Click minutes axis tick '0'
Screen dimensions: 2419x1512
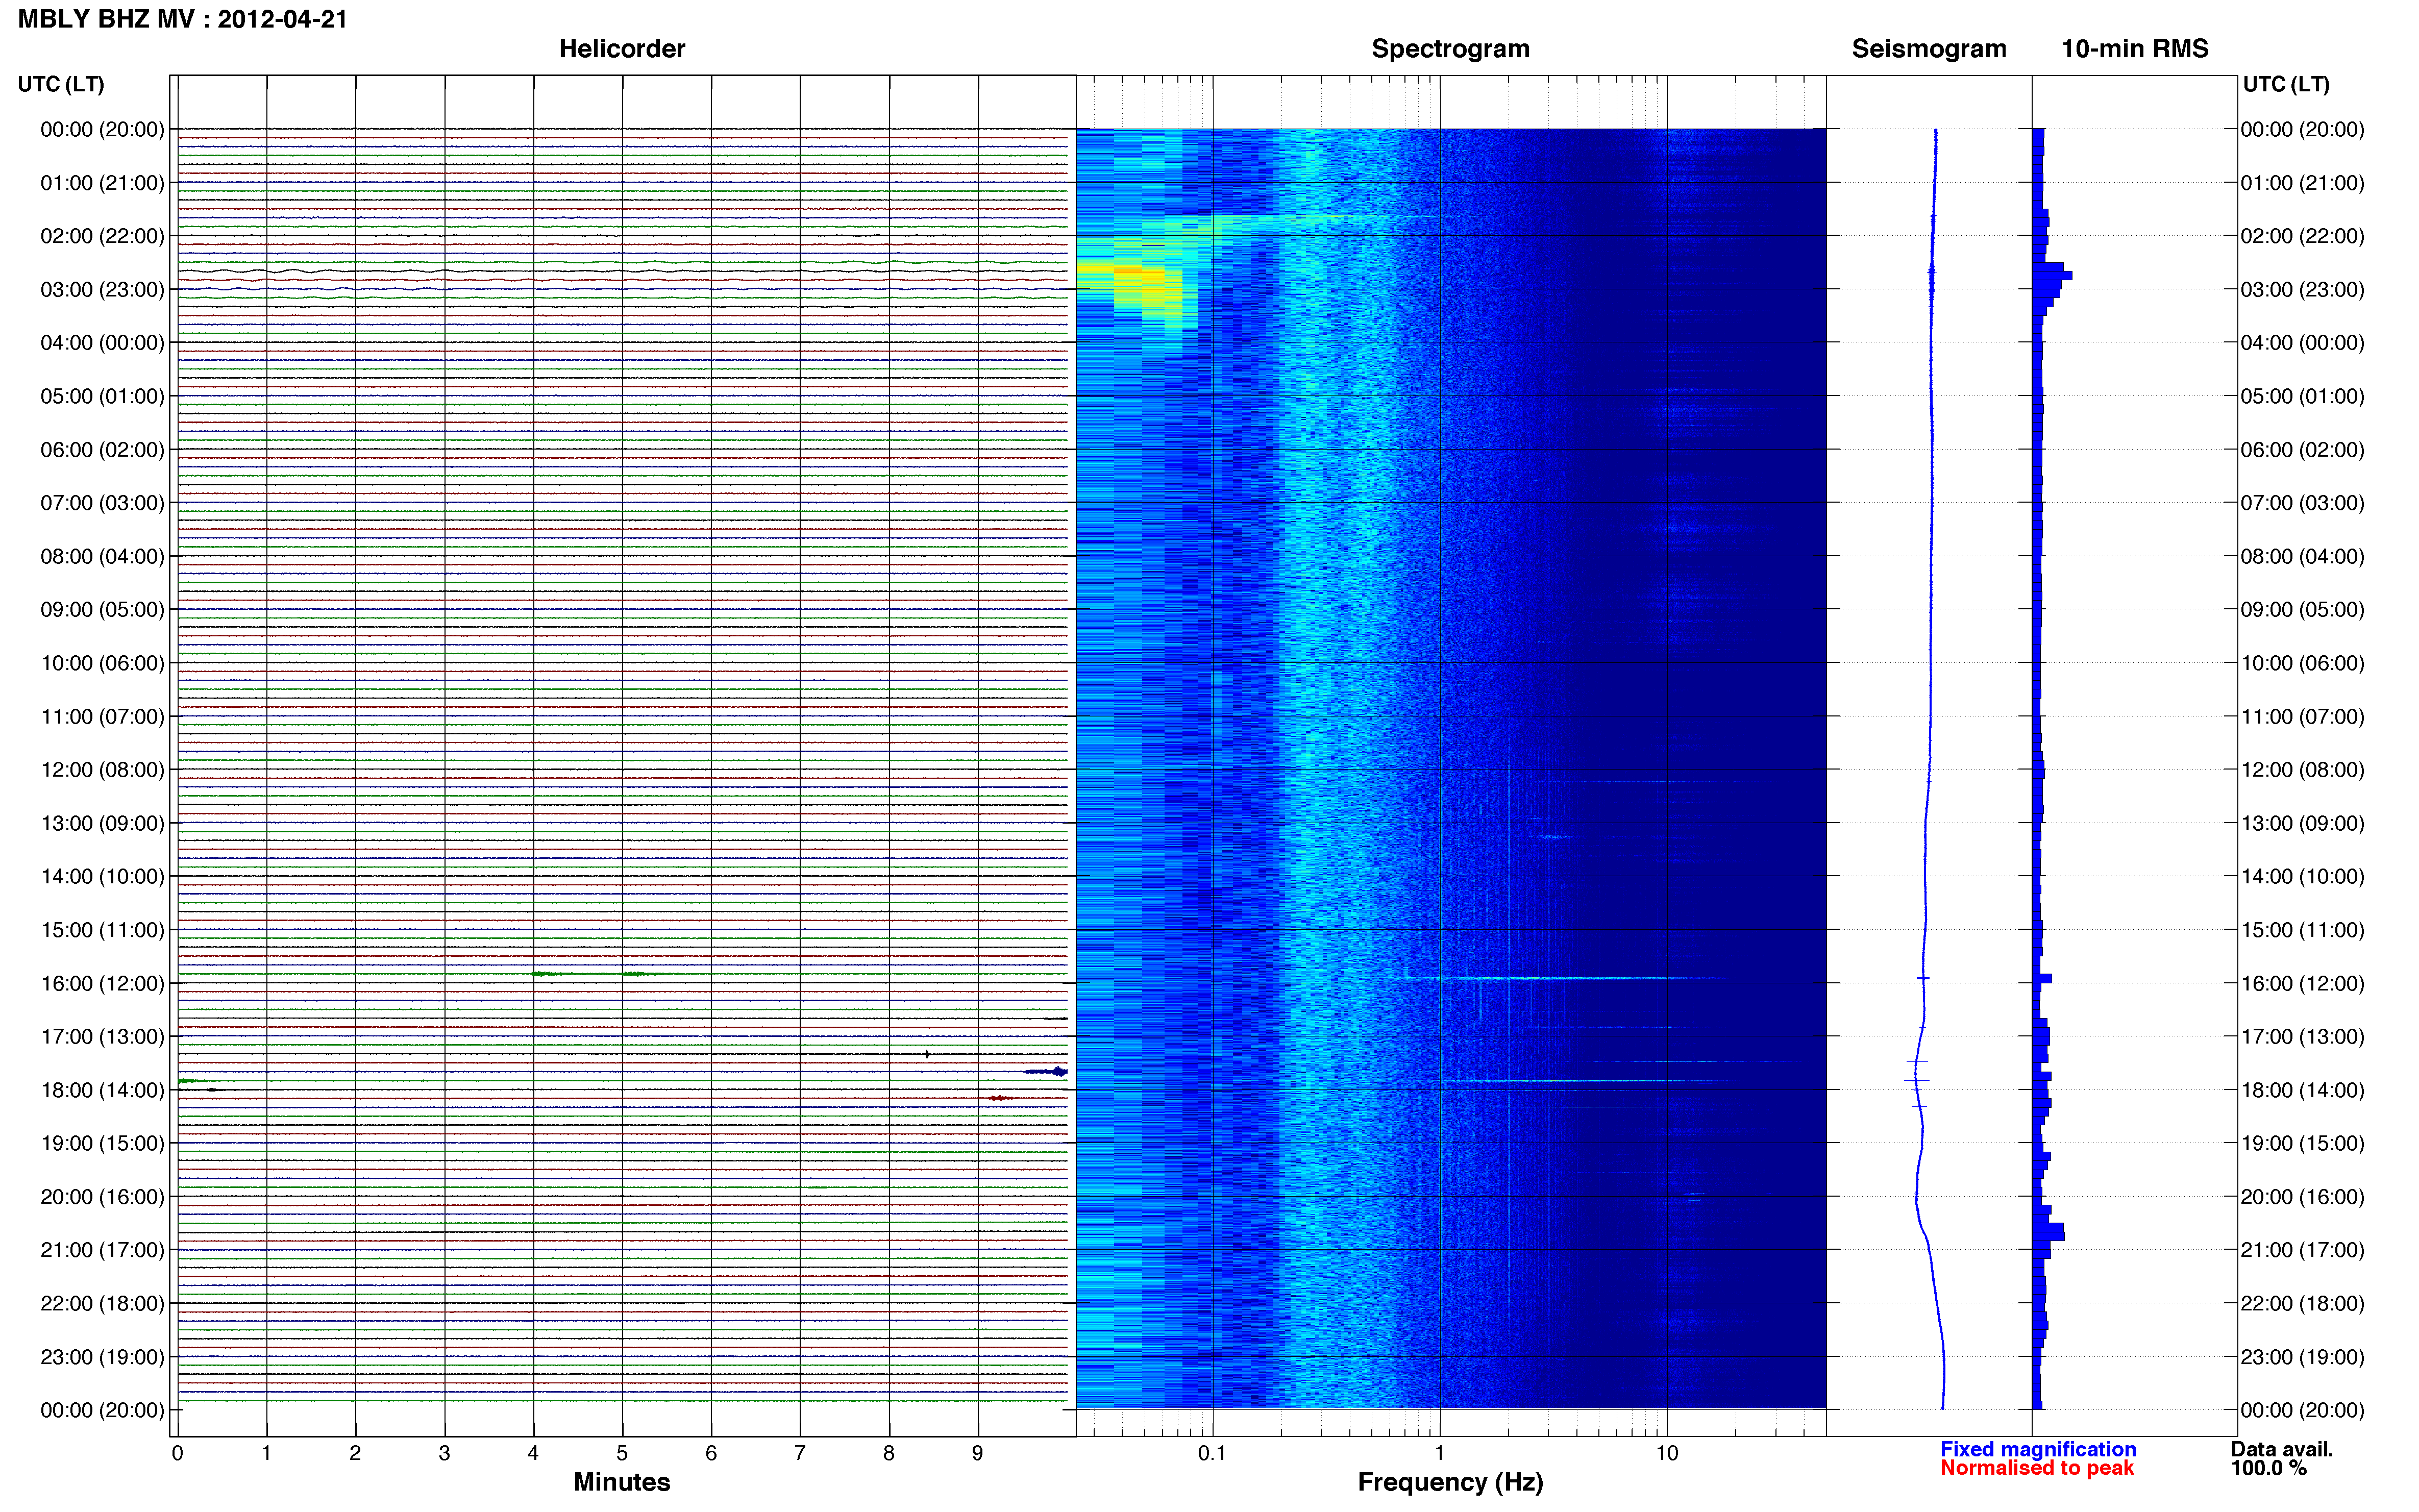[177, 1454]
